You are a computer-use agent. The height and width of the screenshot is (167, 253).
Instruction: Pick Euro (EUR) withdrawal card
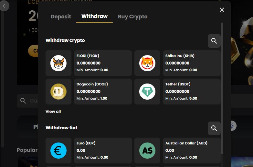pos(103,151)
